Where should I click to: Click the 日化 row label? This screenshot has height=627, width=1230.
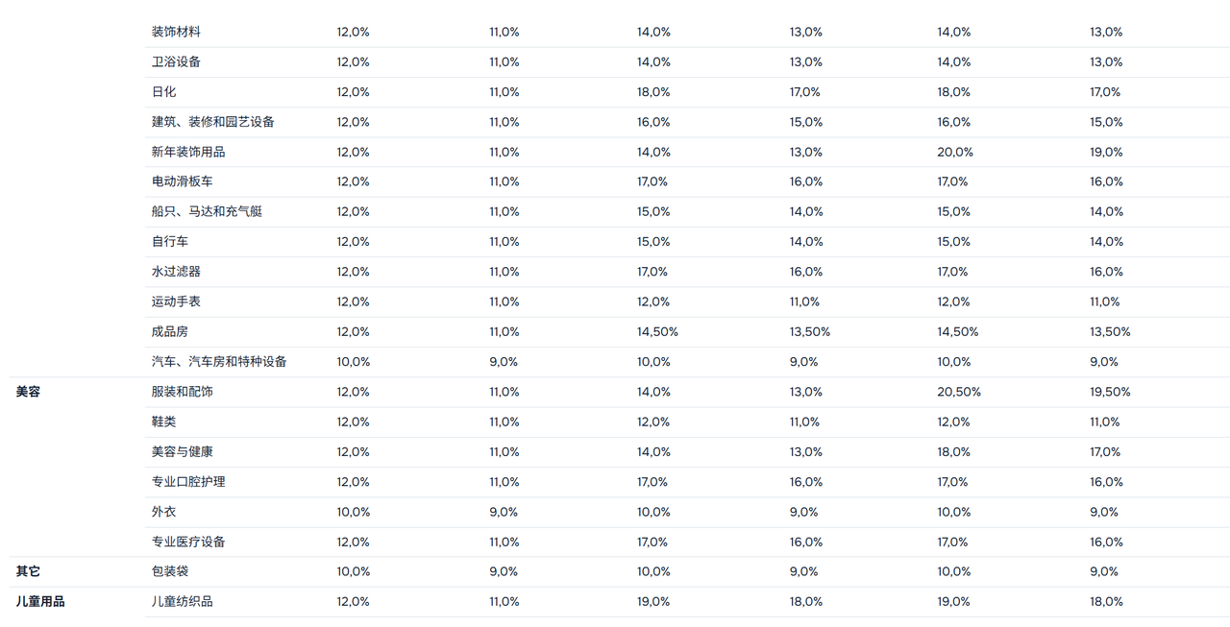(x=163, y=92)
